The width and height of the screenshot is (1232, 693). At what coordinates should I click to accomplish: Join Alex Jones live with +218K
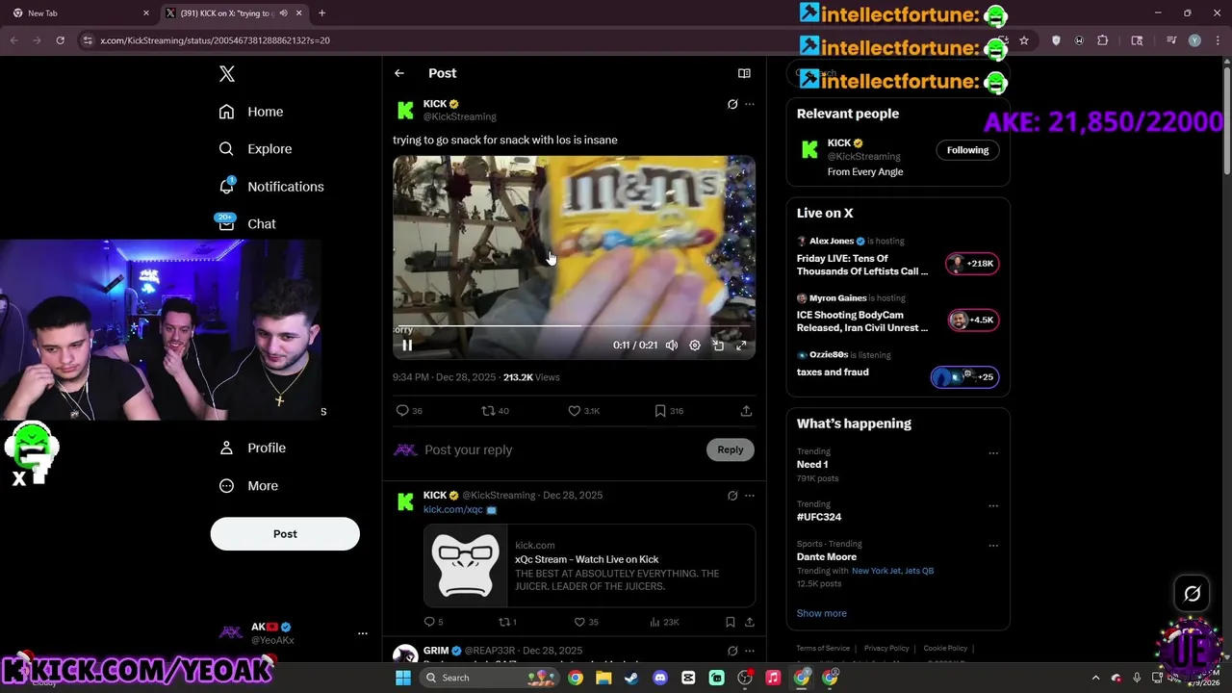[x=973, y=264]
